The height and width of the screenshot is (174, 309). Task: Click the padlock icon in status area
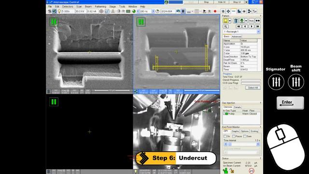coord(232,171)
